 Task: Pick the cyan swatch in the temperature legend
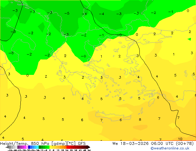tap(37, 147)
